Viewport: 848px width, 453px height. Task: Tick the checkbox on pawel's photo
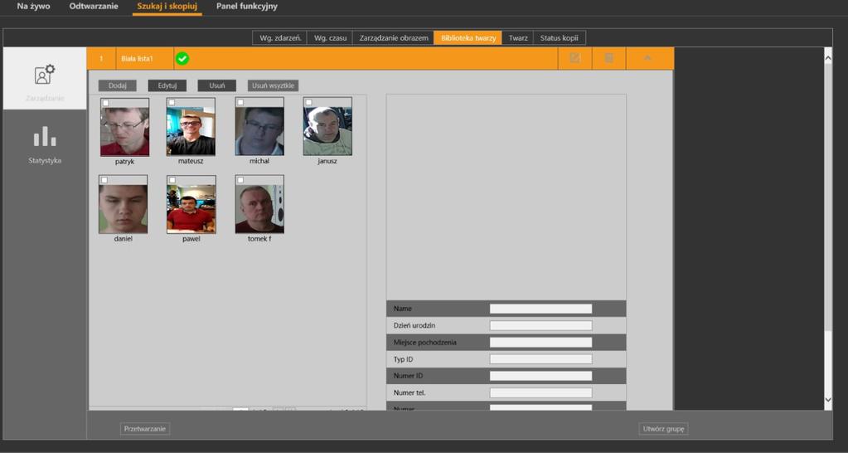tap(172, 180)
